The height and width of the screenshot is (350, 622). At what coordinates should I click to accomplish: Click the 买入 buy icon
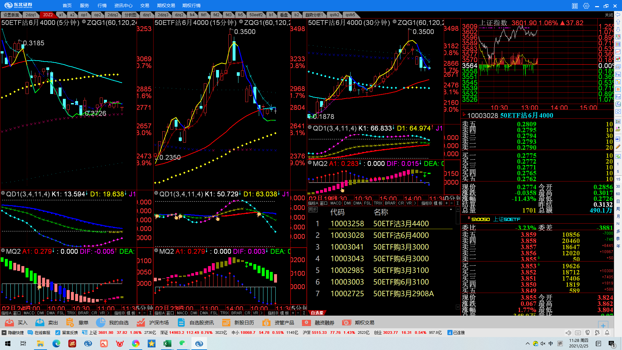pyautogui.click(x=9, y=322)
